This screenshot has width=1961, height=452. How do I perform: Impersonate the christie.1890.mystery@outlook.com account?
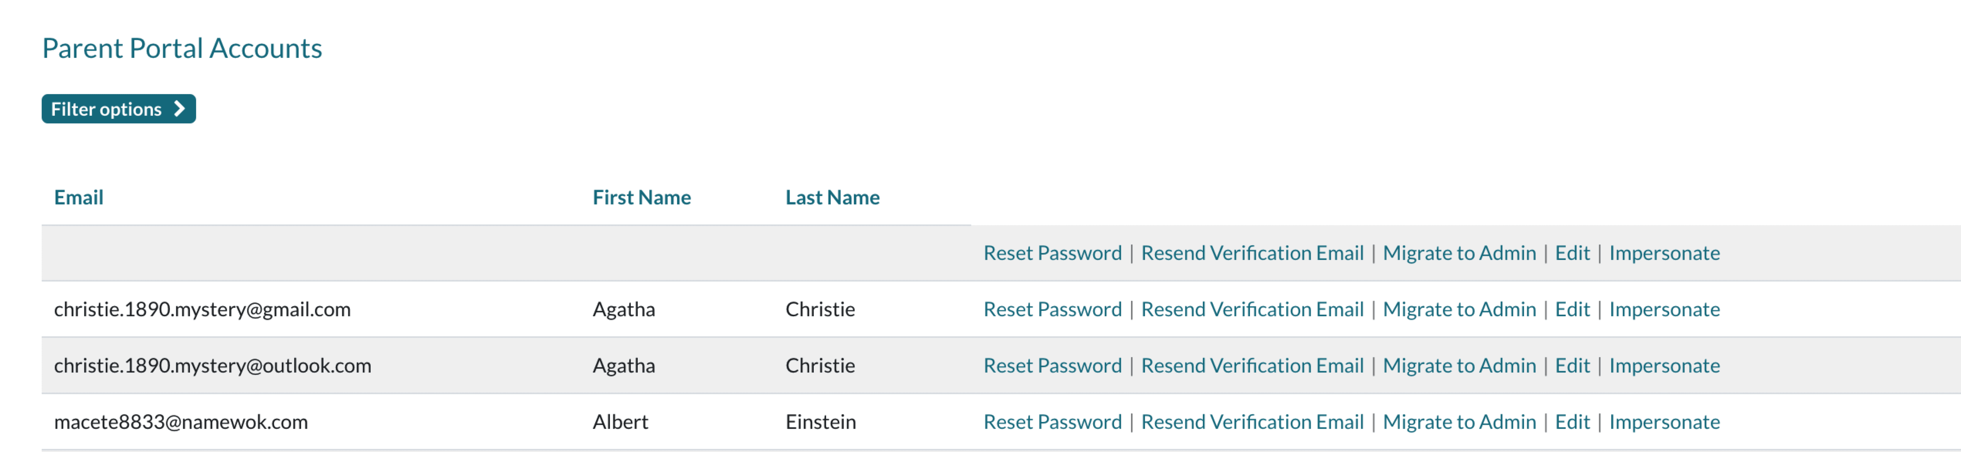point(1663,365)
